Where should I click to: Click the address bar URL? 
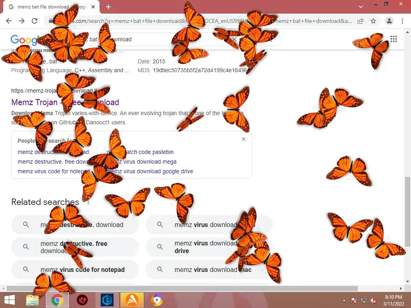(199, 21)
